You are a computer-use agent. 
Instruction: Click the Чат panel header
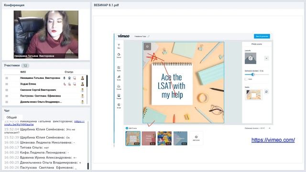7,110
